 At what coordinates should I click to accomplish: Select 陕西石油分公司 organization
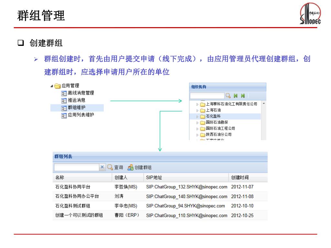(219, 135)
